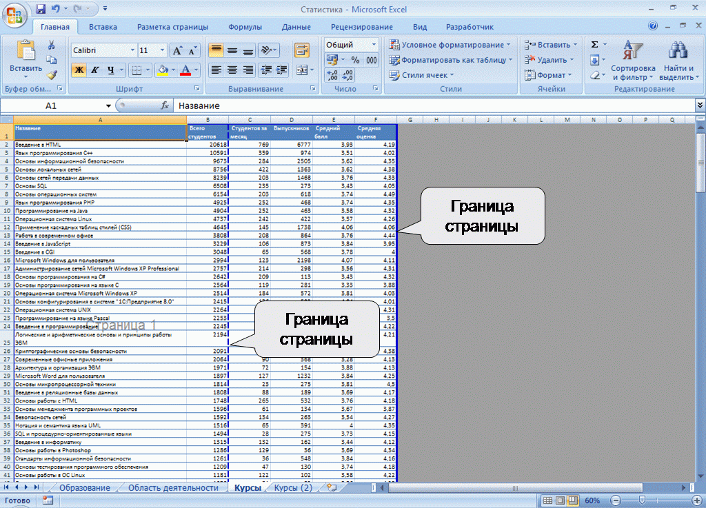This screenshot has height=508, width=706.
Task: Click the Office button logo
Action: point(15,14)
